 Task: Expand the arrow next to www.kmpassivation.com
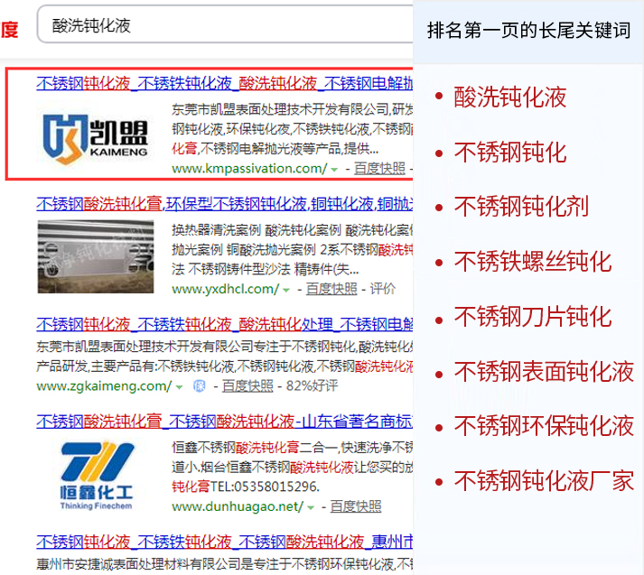pyautogui.click(x=334, y=169)
